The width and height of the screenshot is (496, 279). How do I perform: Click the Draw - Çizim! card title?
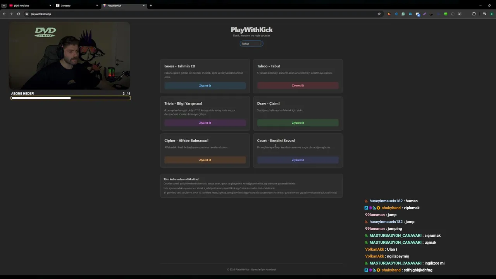pos(268,103)
